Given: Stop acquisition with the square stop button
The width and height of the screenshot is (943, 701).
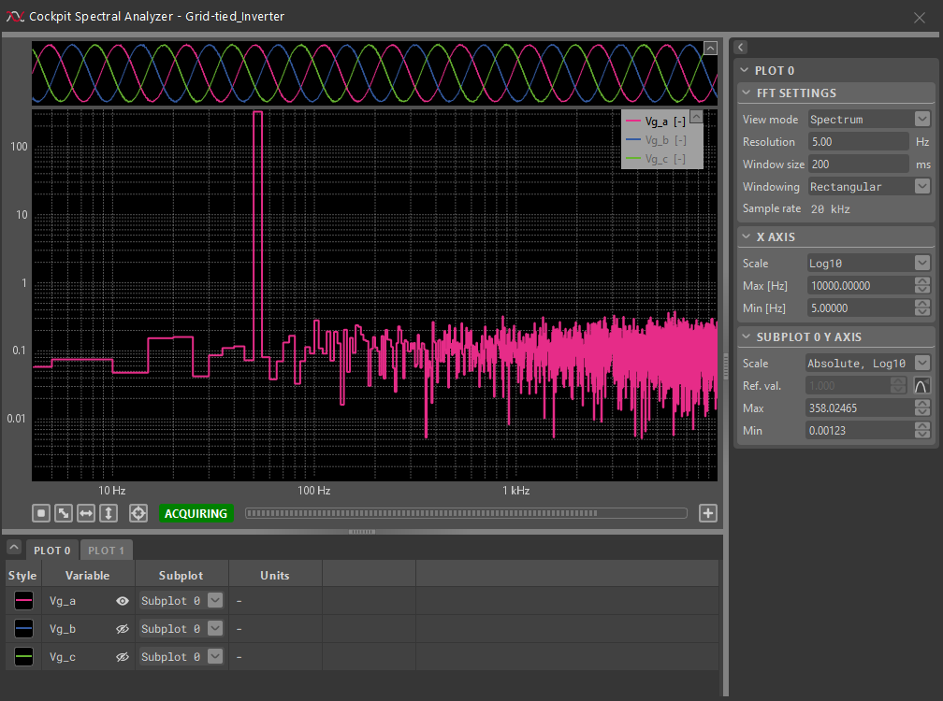Looking at the screenshot, I should pos(40,513).
